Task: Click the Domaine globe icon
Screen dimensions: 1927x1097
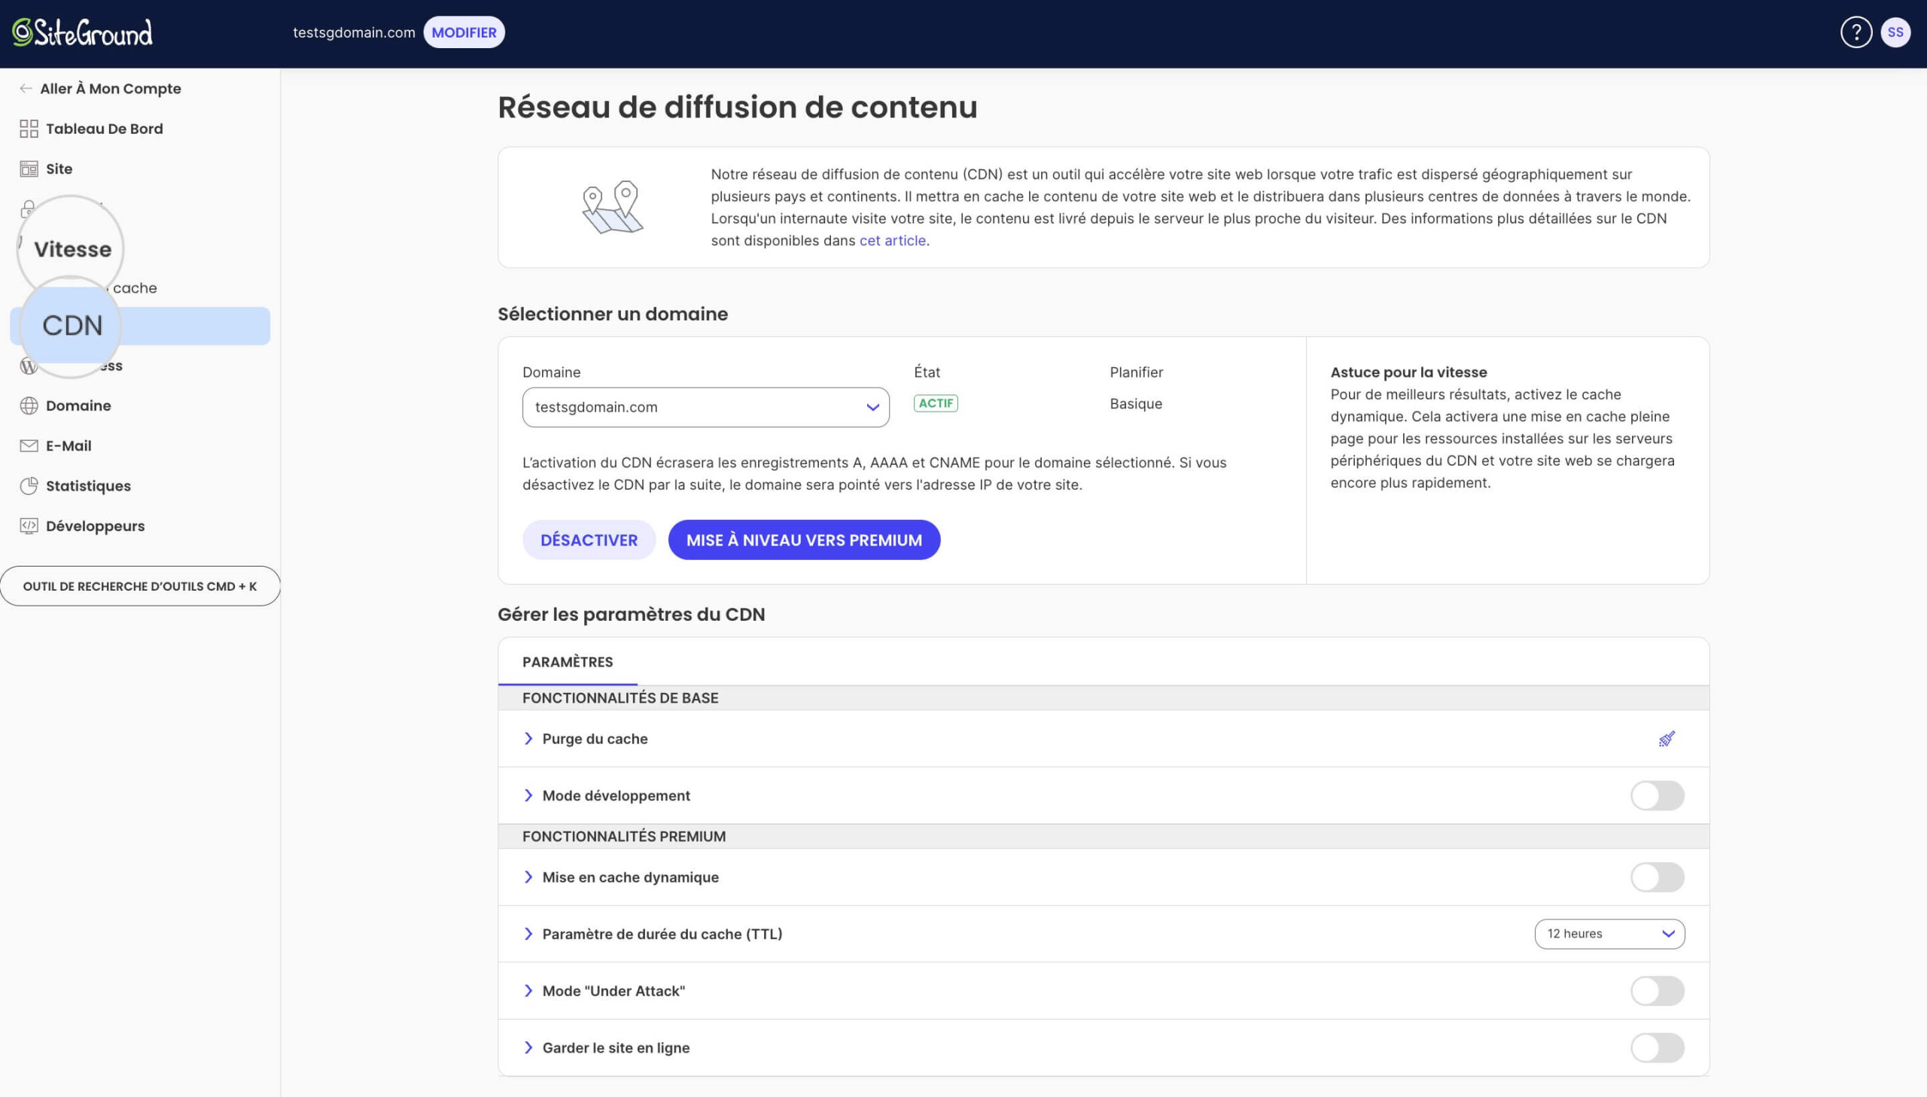Action: pos(29,406)
